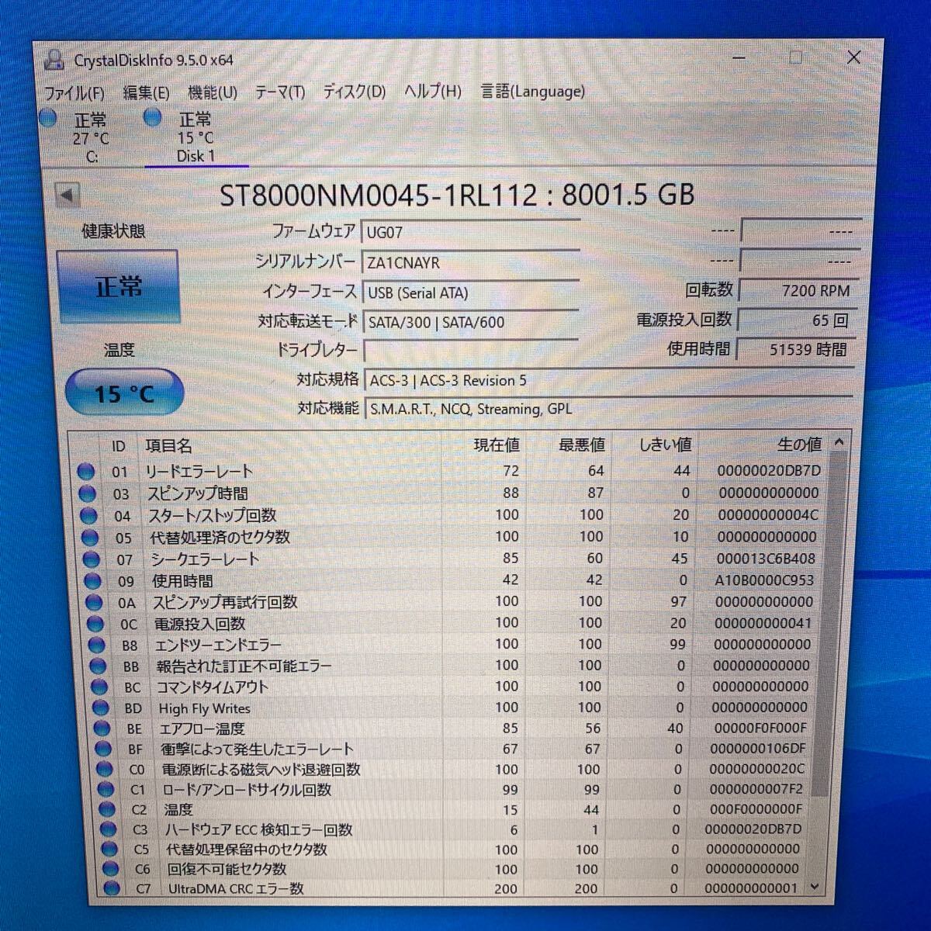Select the Disk 1 drive tab
Image resolution: width=931 pixels, height=931 pixels.
coord(196,137)
